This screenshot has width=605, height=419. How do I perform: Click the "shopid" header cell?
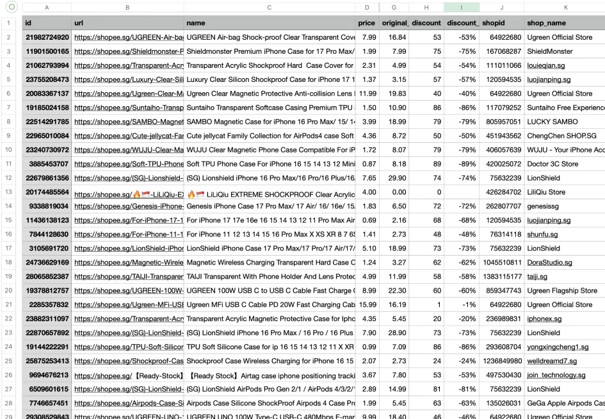[493, 23]
